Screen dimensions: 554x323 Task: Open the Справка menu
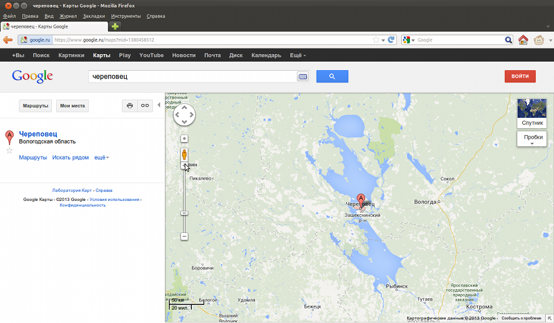tap(156, 16)
